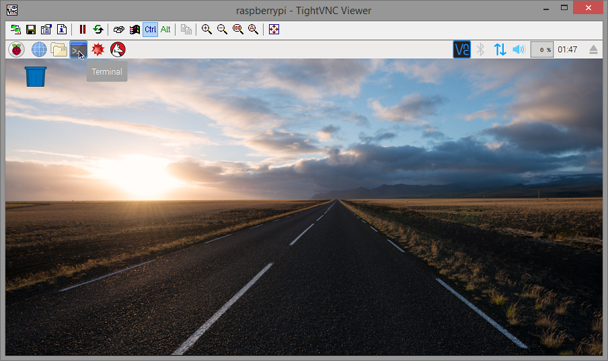Click the clock showing 01:47
The image size is (608, 361).
pos(567,50)
